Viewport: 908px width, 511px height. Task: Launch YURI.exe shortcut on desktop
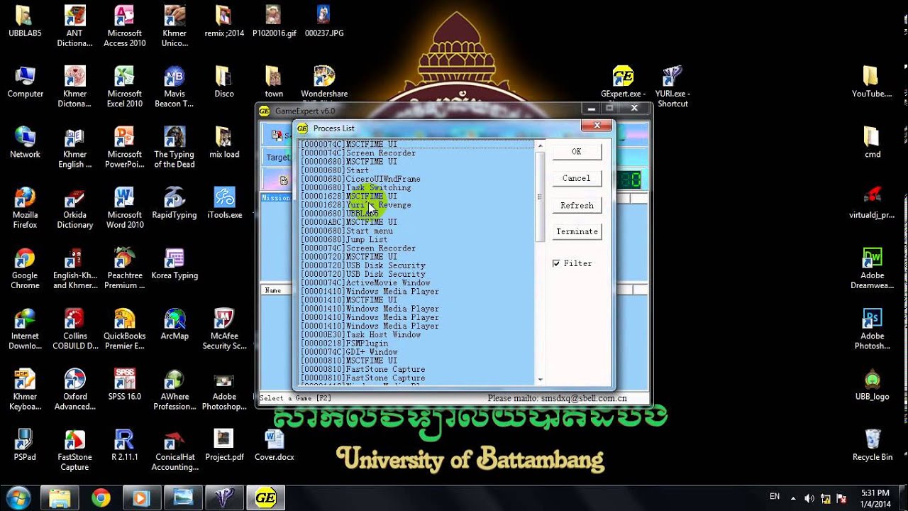click(x=672, y=87)
